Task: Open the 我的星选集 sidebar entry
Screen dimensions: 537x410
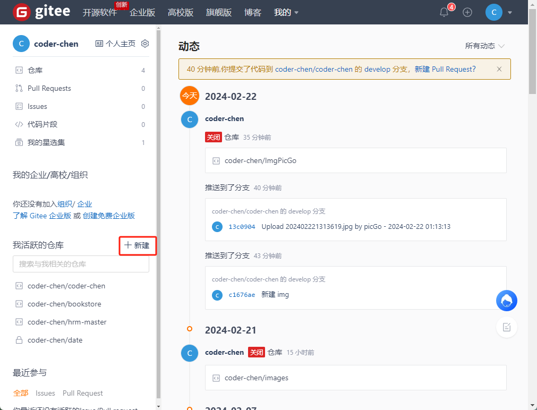Action: coord(81,142)
